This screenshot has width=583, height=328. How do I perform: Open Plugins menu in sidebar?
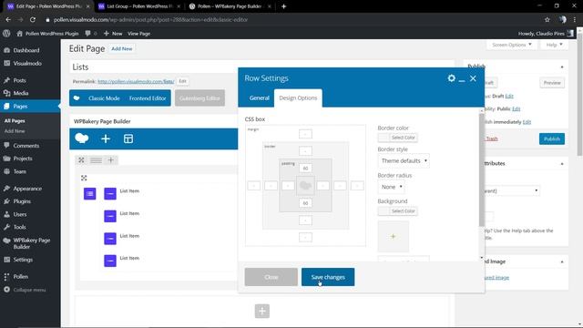tap(22, 201)
